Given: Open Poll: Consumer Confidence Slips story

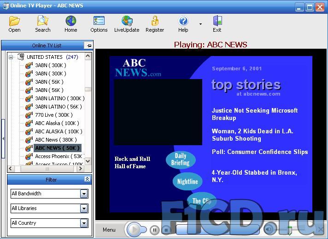Looking at the screenshot, I should tap(260, 152).
